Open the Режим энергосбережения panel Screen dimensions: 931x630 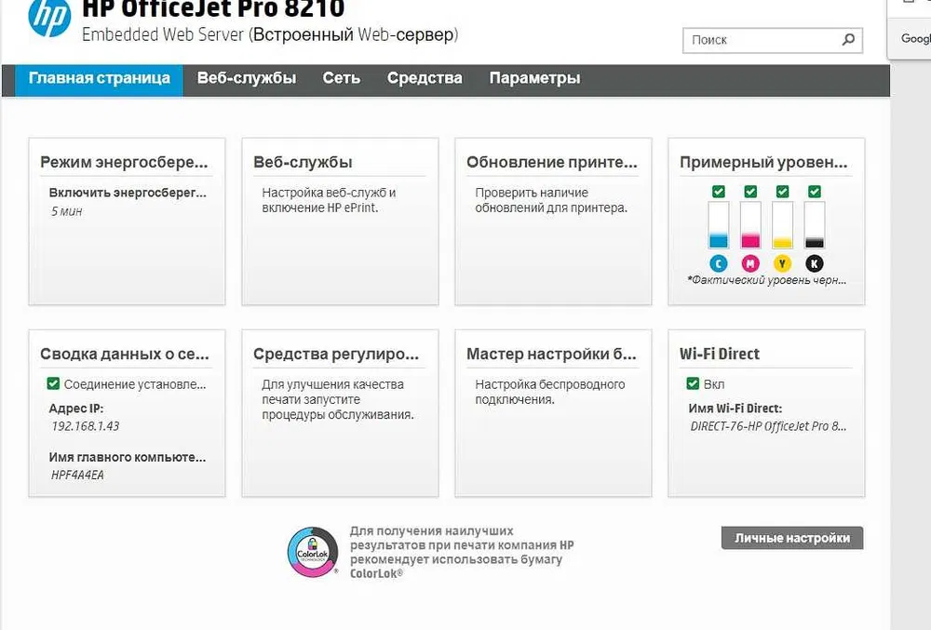pyautogui.click(x=127, y=221)
